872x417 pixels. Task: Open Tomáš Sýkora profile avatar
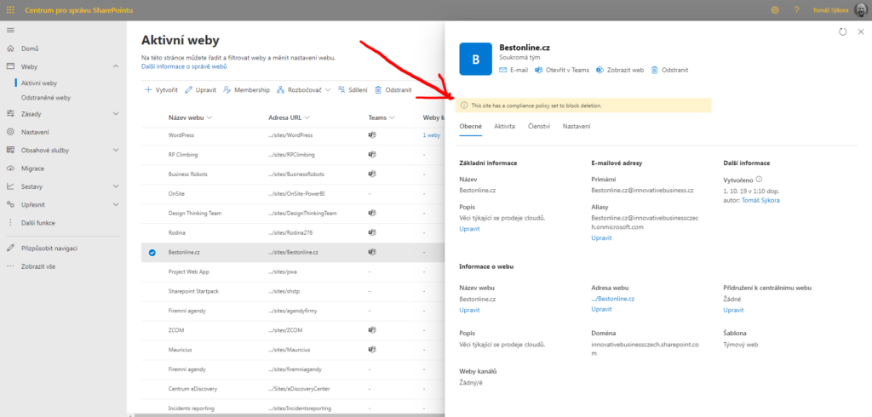coord(861,10)
